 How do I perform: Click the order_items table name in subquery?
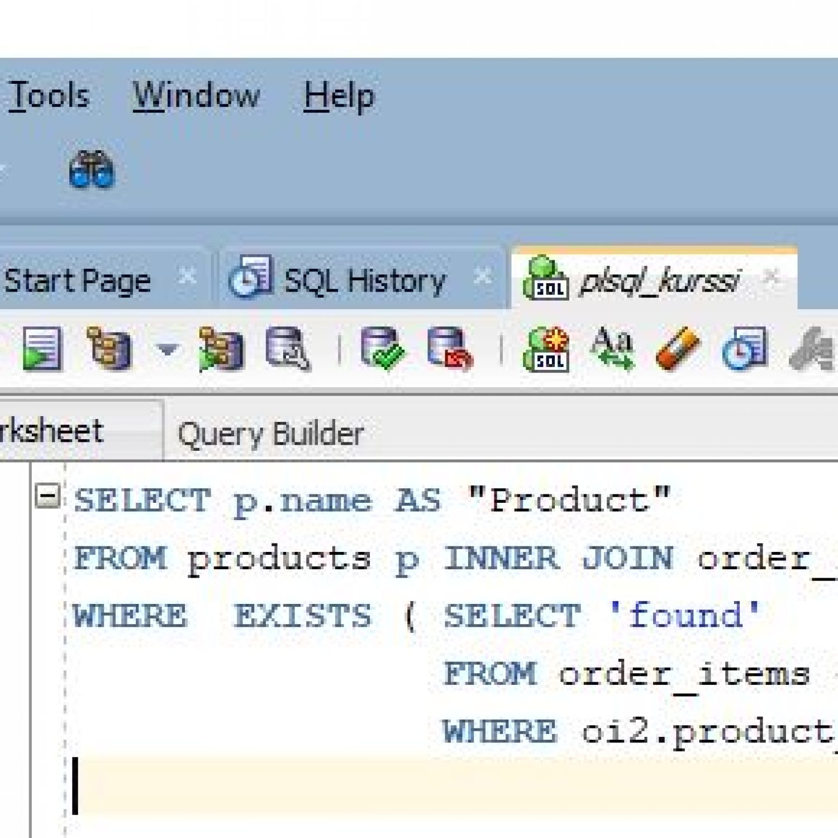(684, 675)
